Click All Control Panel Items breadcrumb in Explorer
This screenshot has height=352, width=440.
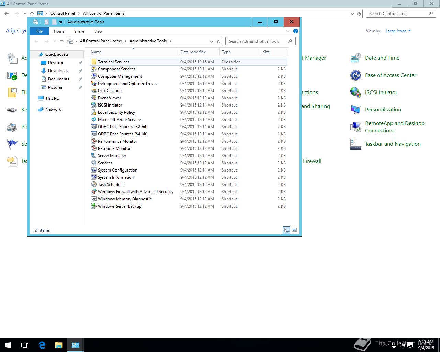pyautogui.click(x=101, y=41)
